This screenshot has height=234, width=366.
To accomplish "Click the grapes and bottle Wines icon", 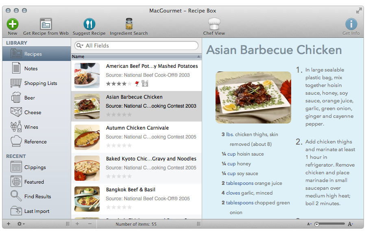I will click(x=16, y=127).
